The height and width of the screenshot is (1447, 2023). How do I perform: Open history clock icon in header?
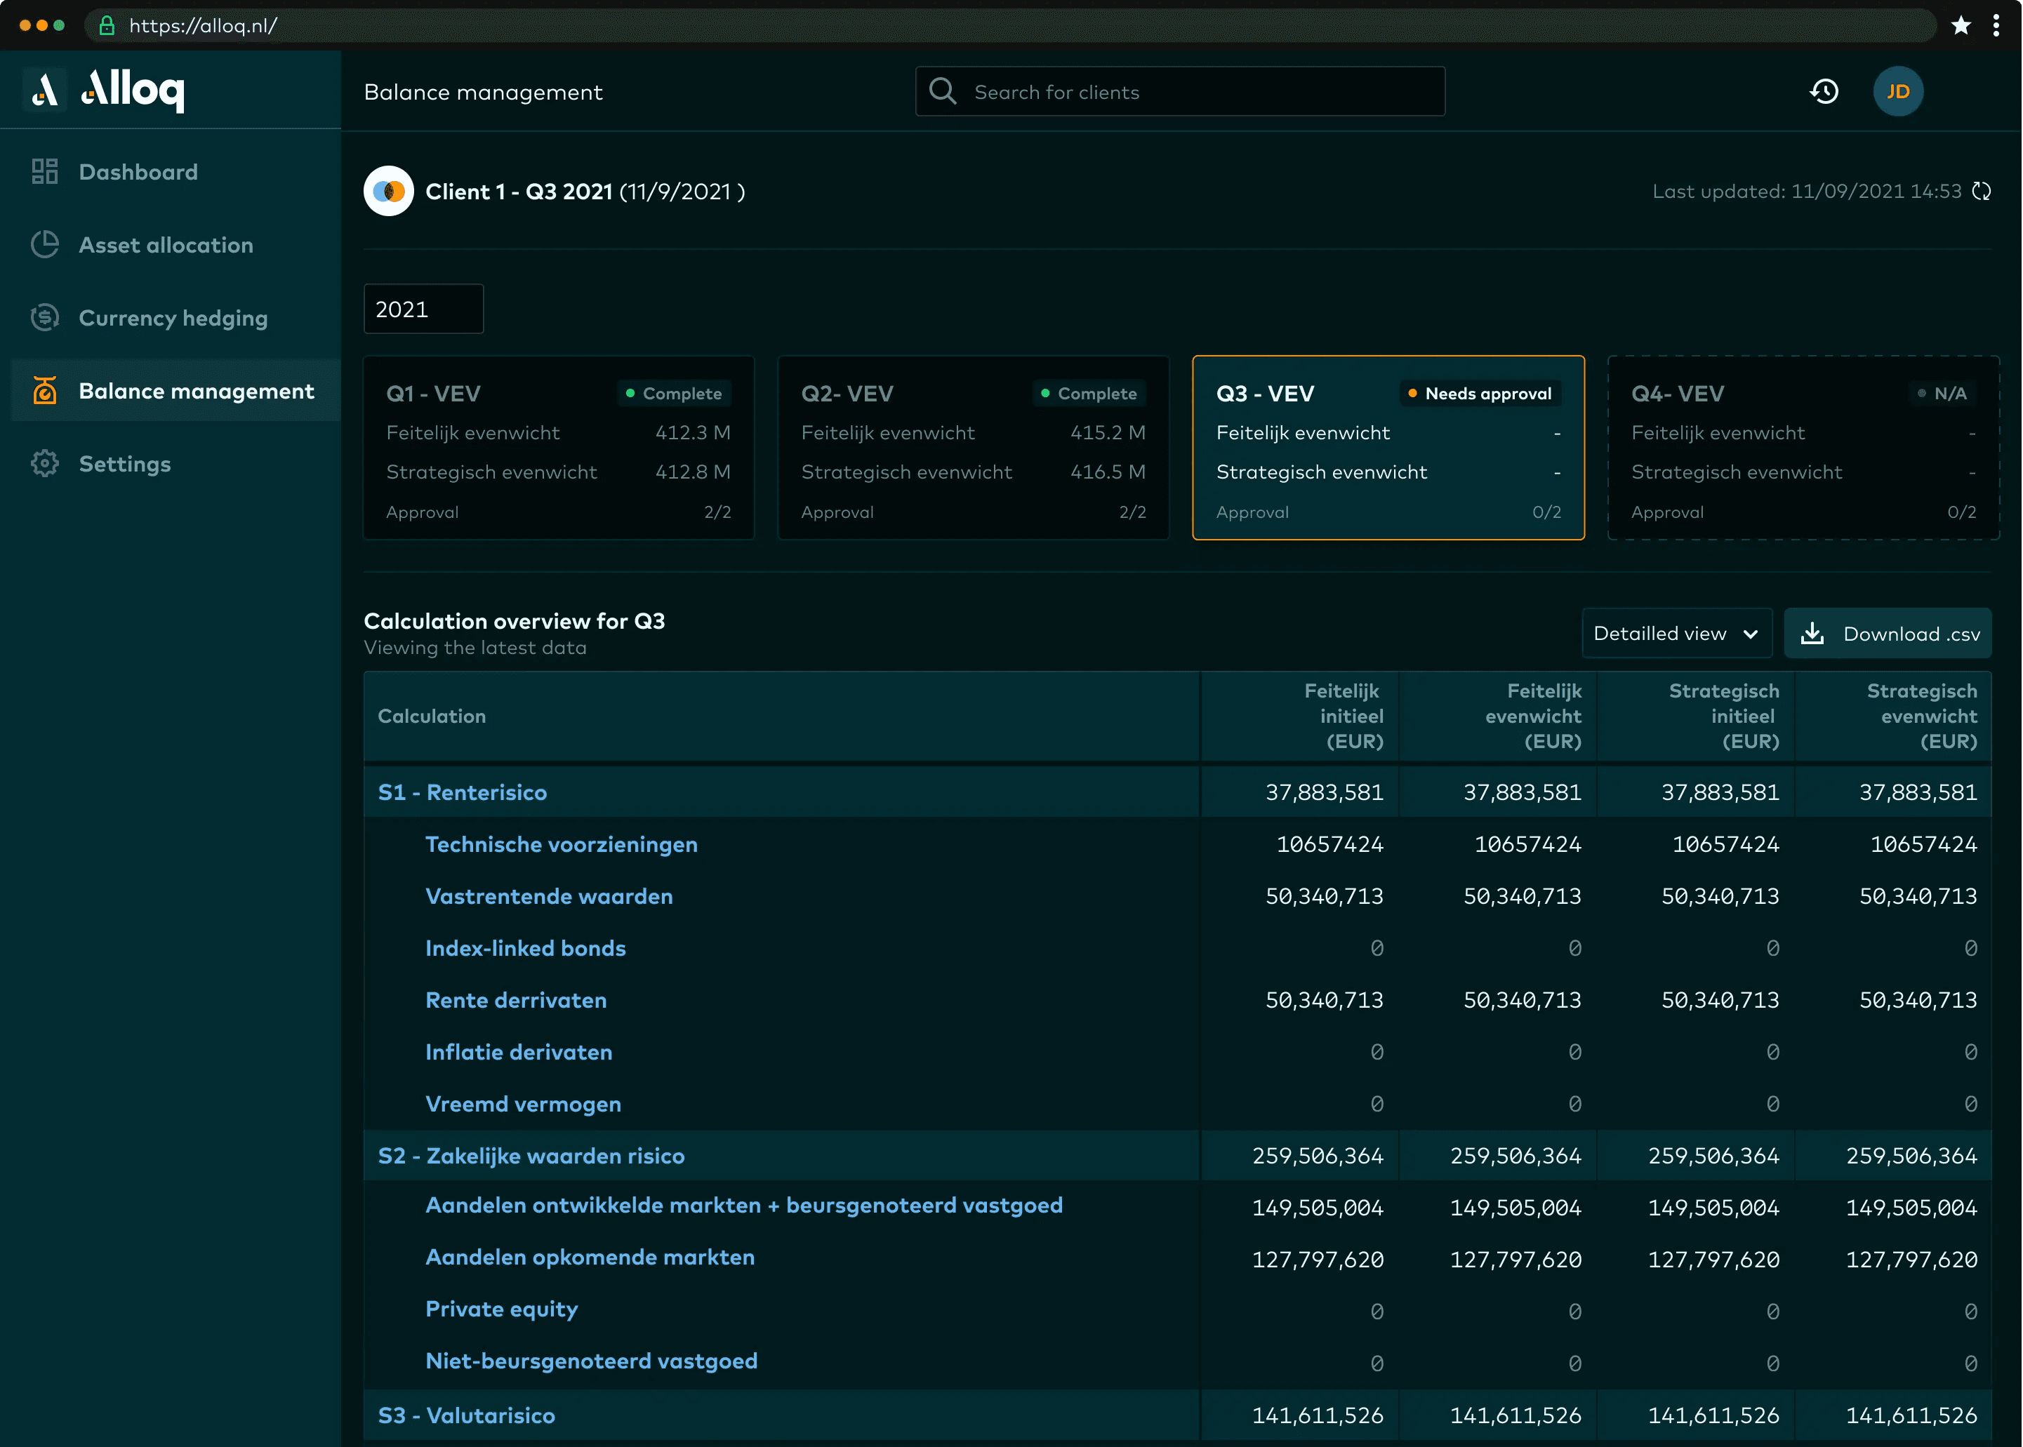[1824, 92]
